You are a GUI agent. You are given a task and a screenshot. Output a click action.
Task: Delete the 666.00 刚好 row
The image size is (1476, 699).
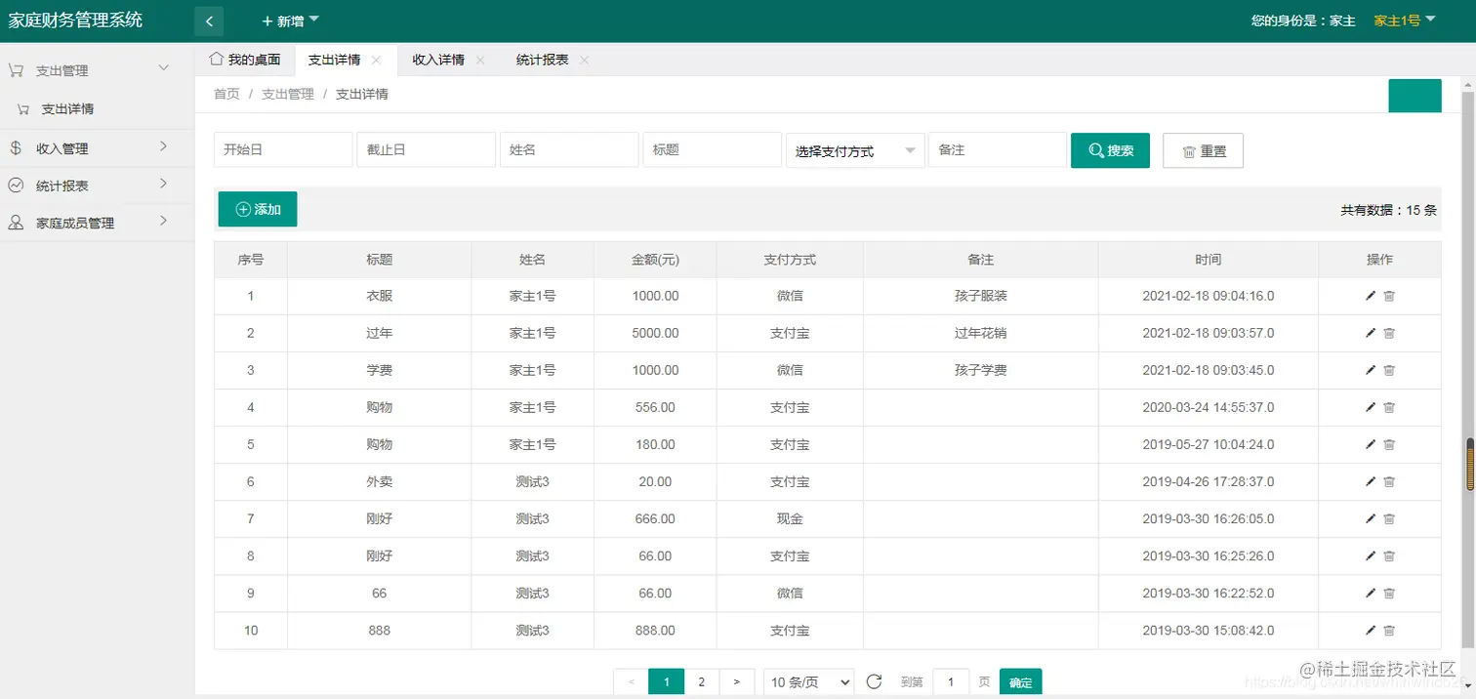1389,518
